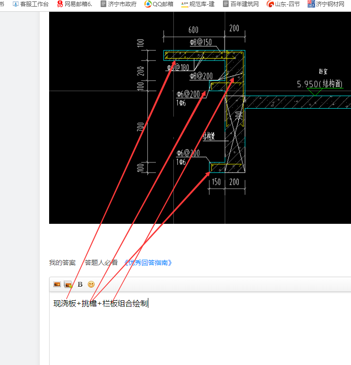This screenshot has width=351, height=365.
Task: Open the 济宁市政府 bookmark
Action: coord(119,4)
